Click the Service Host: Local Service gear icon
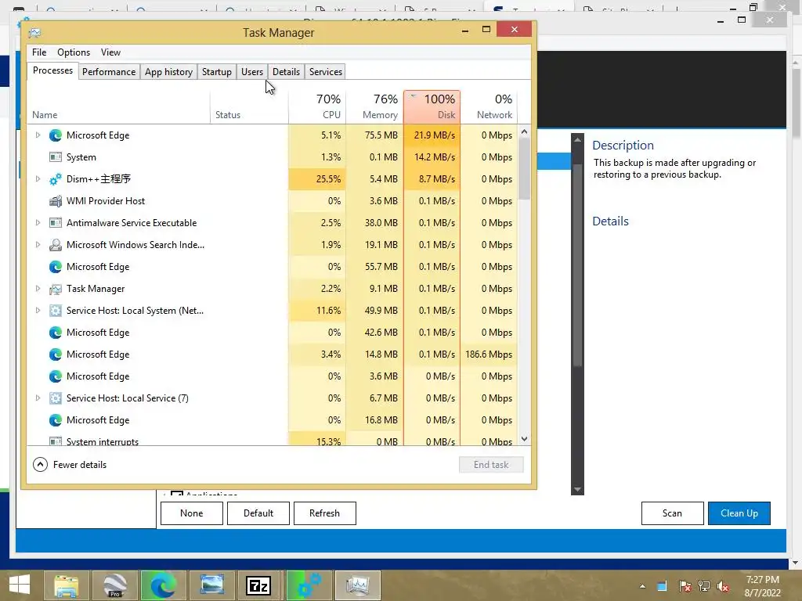 [56, 398]
